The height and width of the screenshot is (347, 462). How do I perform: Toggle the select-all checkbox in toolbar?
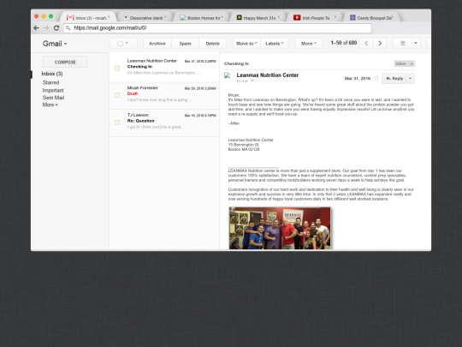point(121,44)
